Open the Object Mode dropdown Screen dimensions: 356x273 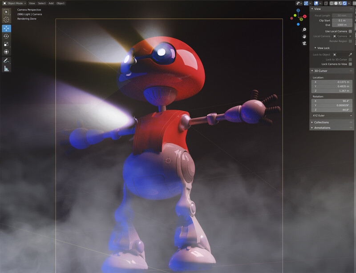point(15,4)
